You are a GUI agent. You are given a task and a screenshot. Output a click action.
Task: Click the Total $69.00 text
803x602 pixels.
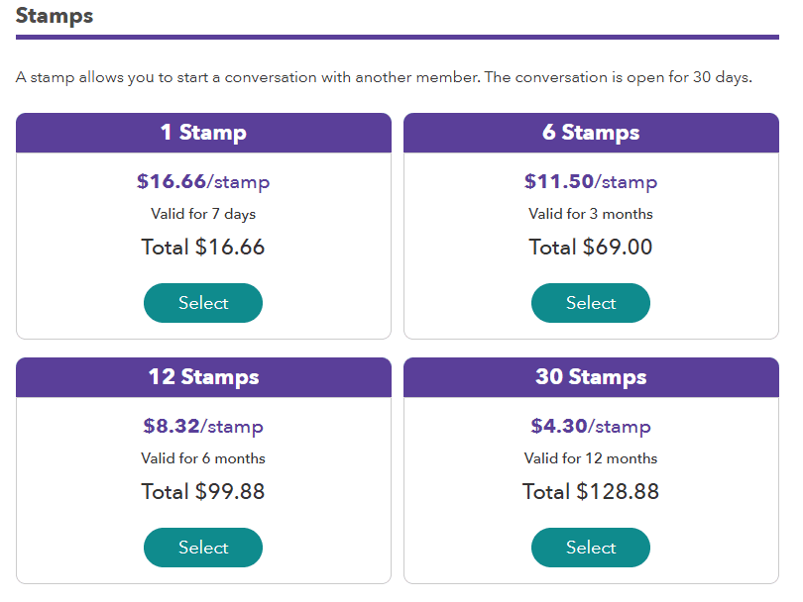pos(591,247)
